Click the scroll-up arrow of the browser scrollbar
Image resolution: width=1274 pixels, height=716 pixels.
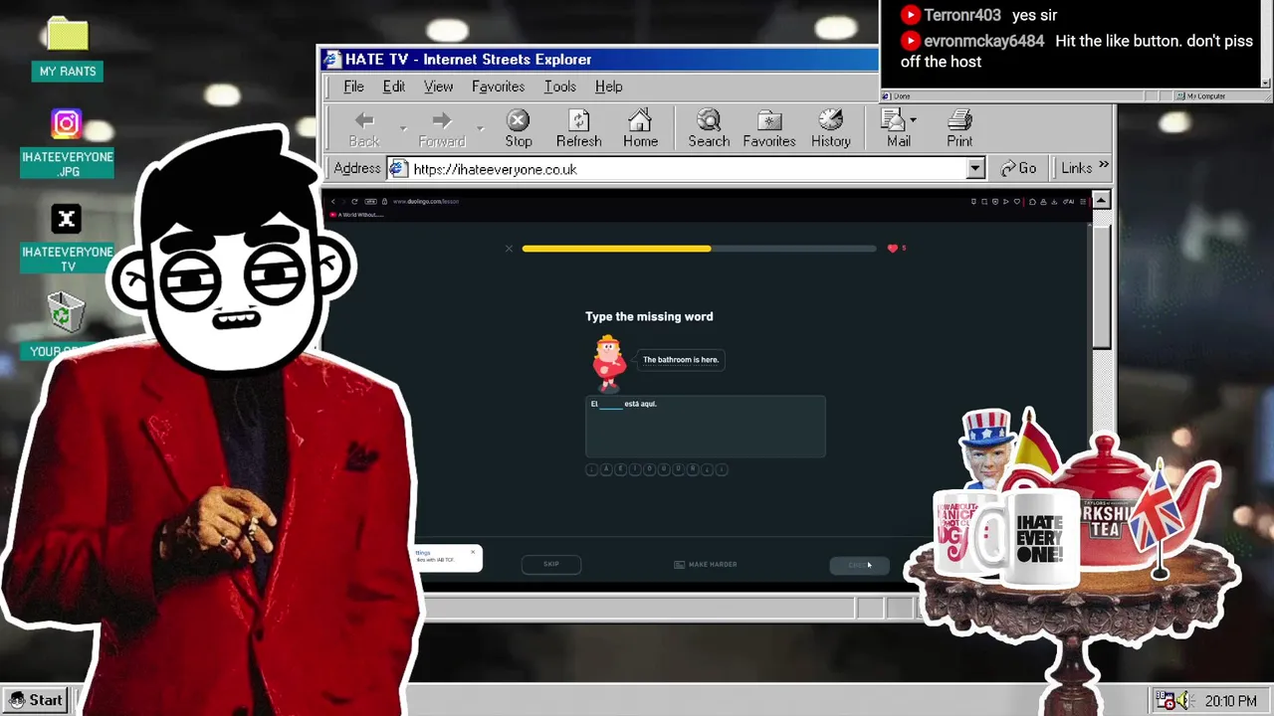[1101, 201]
